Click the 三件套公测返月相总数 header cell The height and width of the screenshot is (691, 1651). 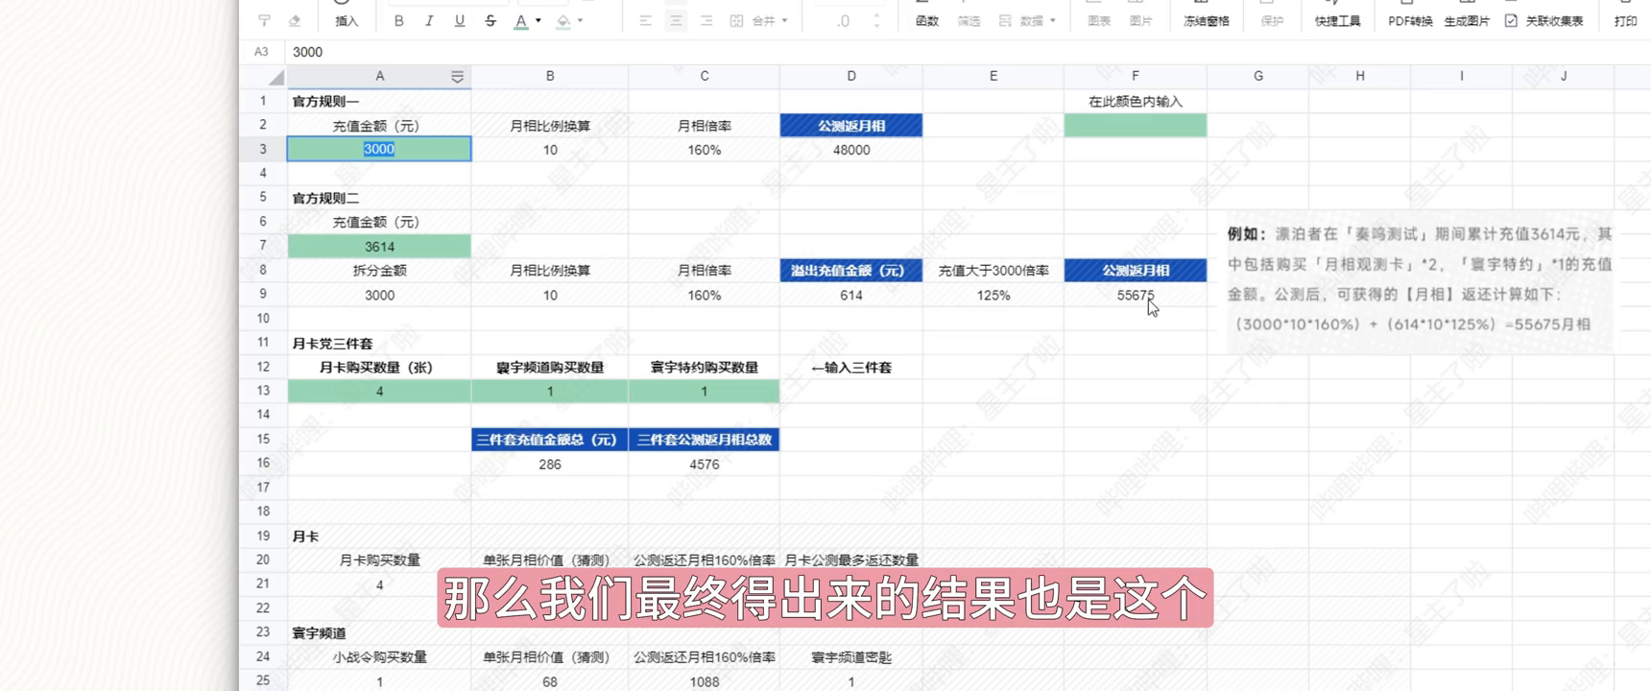coord(705,440)
